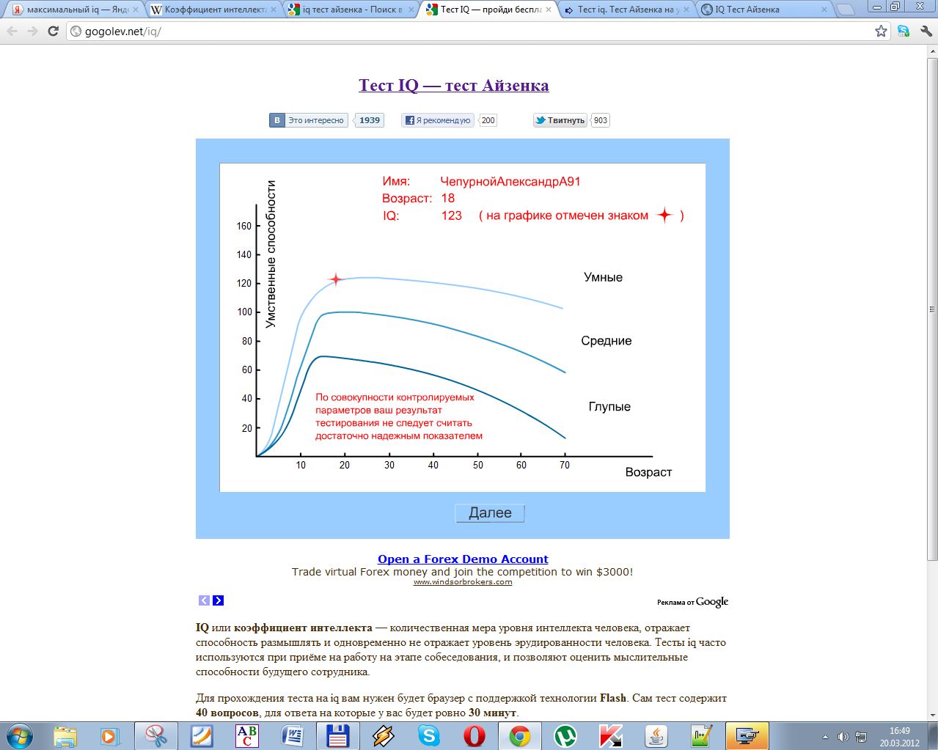938x750 pixels.
Task: Switch to the Коэффициент интеллекта Wikipedia tab
Action: click(x=214, y=10)
